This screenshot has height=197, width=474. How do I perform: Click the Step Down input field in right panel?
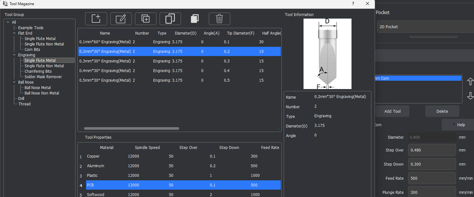(432, 164)
